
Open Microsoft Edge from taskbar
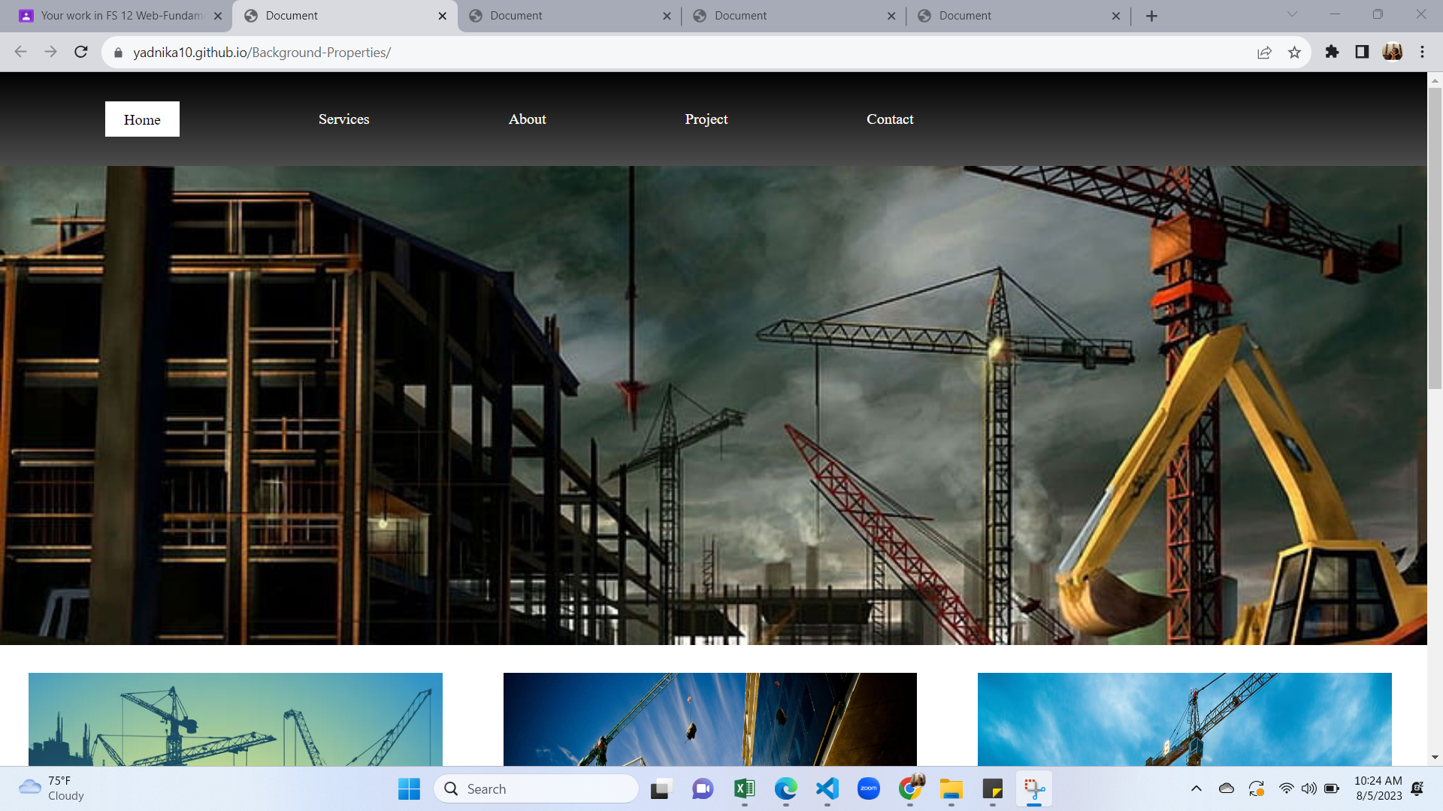[x=786, y=788]
